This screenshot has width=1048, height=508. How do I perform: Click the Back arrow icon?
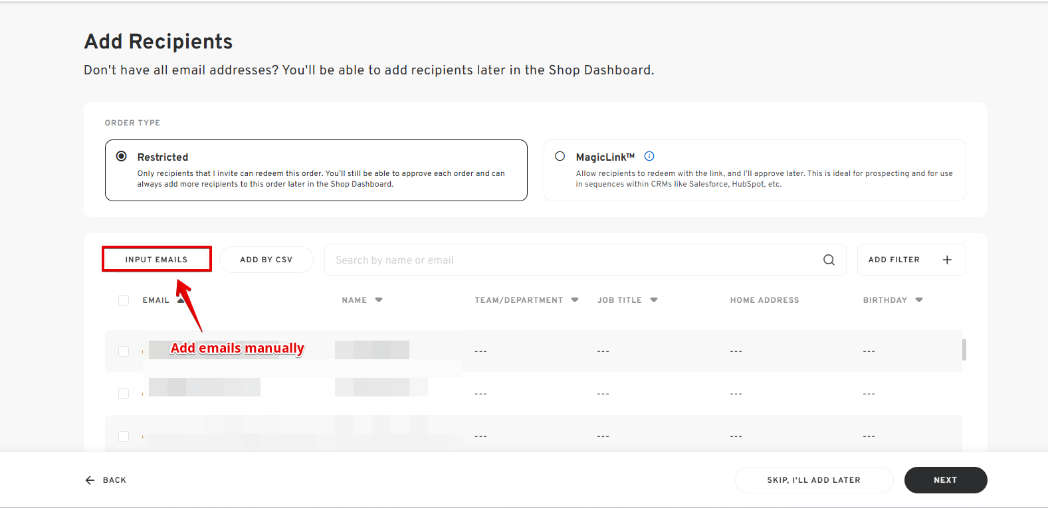pos(90,480)
